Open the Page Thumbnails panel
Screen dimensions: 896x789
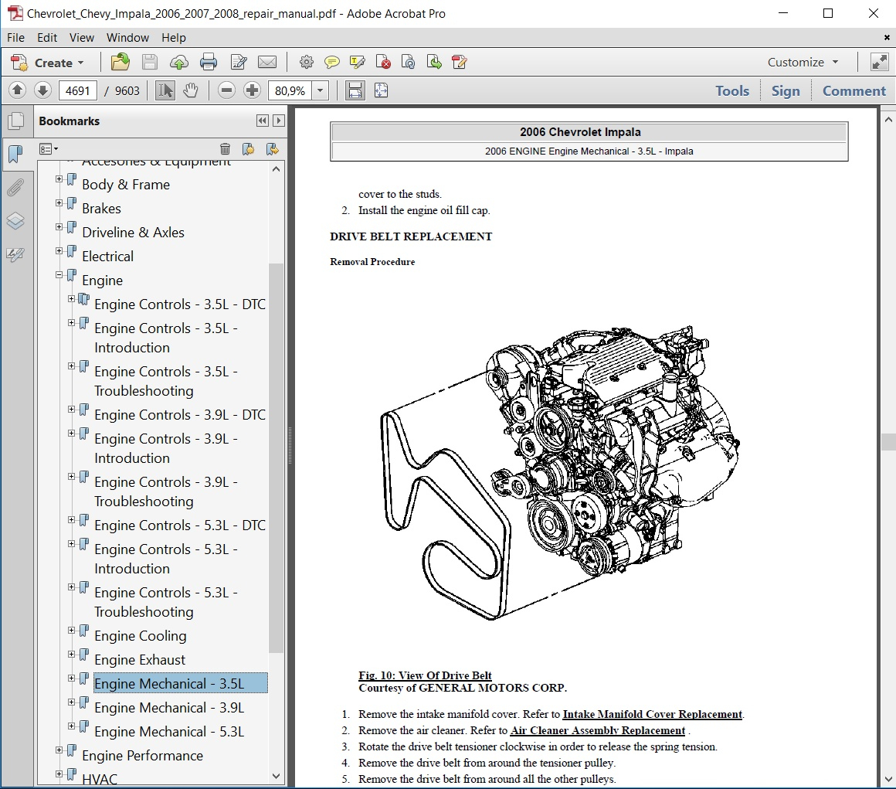click(16, 121)
